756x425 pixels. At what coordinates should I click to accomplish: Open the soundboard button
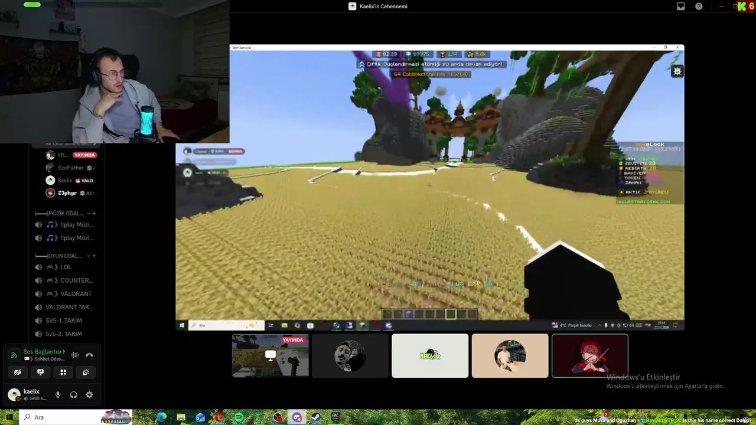point(86,372)
